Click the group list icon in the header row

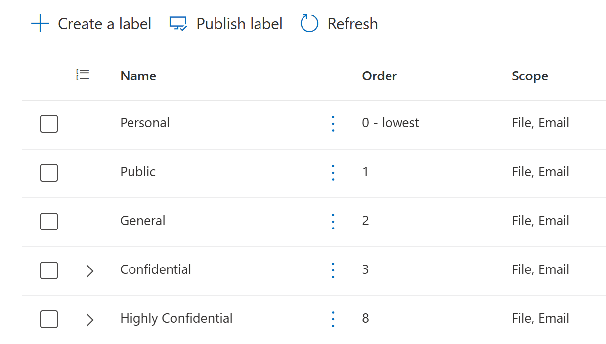[x=83, y=74]
